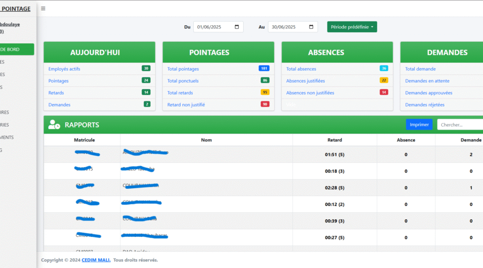
Task: Focus the Chercher search field
Action: coord(459,125)
